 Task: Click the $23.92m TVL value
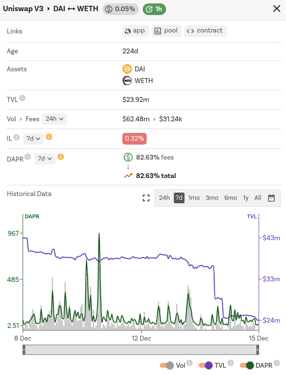[135, 99]
